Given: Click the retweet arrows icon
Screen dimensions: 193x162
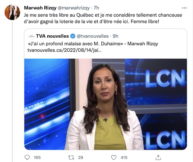Looking at the screenshot, I should [x=71, y=157].
